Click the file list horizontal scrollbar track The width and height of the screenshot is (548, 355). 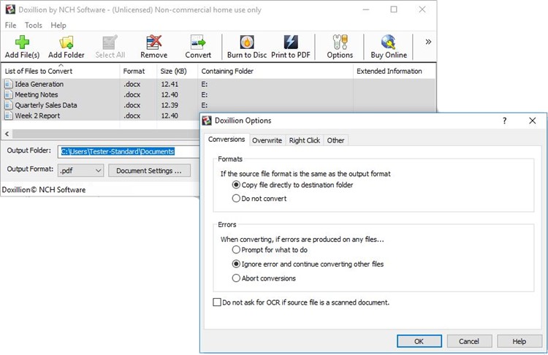point(106,134)
